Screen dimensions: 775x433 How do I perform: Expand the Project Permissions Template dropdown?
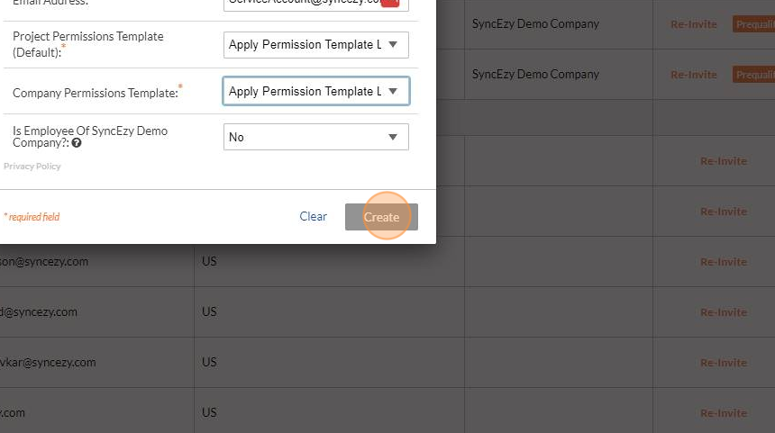[x=315, y=45]
